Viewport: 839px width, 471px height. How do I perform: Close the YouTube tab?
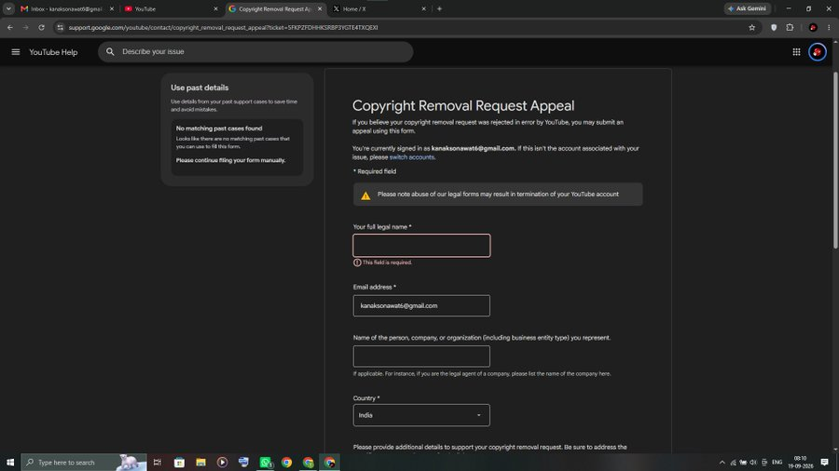click(215, 8)
